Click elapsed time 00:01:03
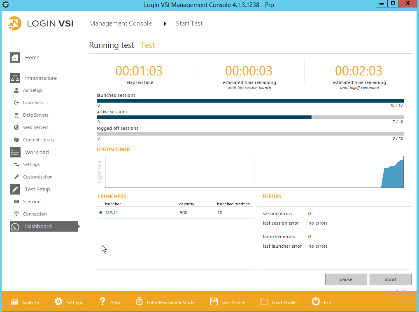The image size is (419, 312). pyautogui.click(x=139, y=71)
